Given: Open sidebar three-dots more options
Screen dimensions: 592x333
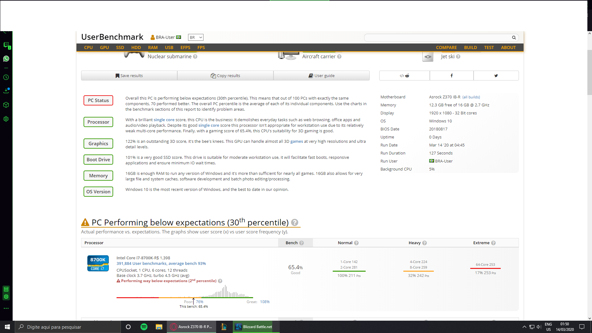Looking at the screenshot, I should [x=6, y=308].
